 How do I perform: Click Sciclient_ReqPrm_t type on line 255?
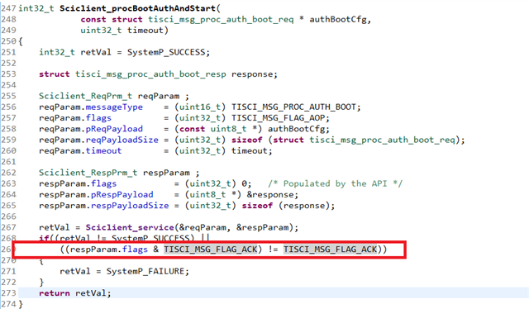85,96
